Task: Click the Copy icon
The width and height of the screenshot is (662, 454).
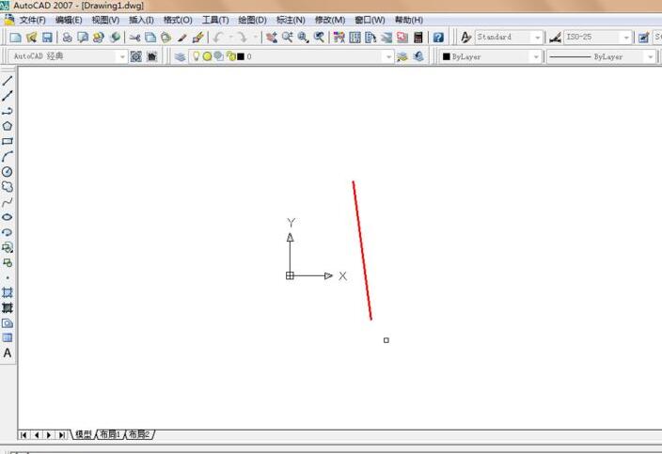Action: coord(150,38)
